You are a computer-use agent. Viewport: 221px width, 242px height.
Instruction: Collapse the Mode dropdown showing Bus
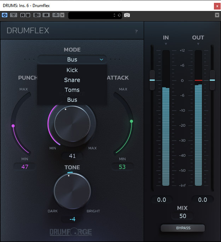click(x=72, y=59)
